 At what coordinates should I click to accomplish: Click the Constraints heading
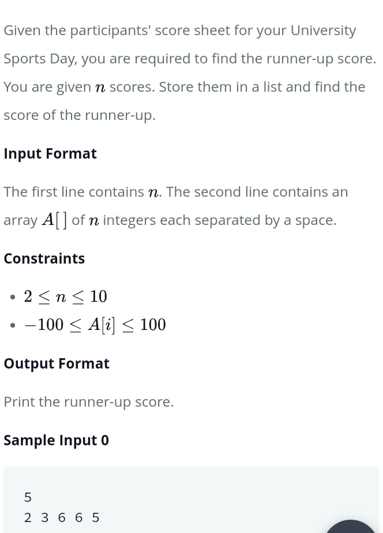44,258
